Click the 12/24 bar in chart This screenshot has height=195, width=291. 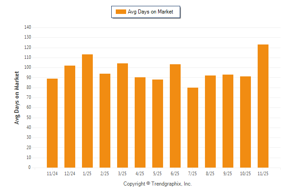pos(70,117)
